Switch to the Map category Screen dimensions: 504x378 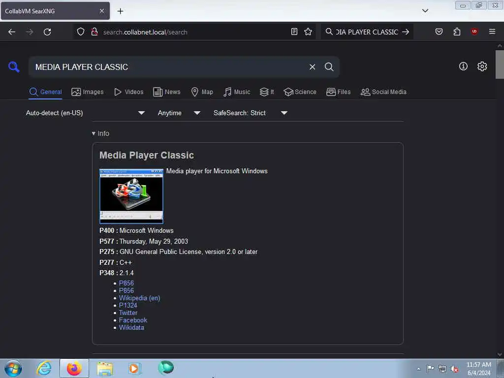(x=202, y=92)
